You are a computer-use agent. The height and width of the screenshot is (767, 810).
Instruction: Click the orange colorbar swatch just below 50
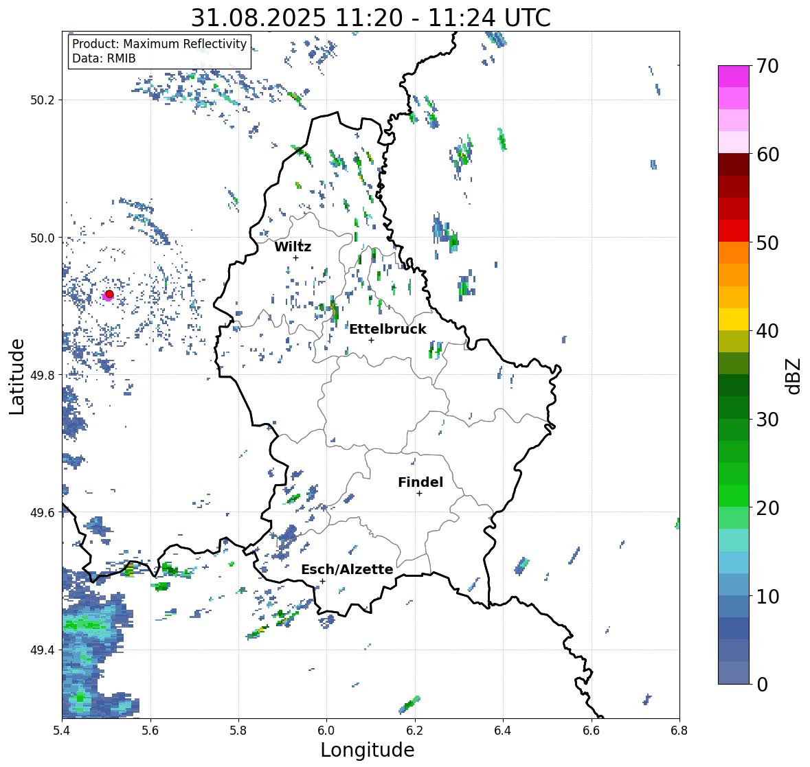pyautogui.click(x=734, y=253)
